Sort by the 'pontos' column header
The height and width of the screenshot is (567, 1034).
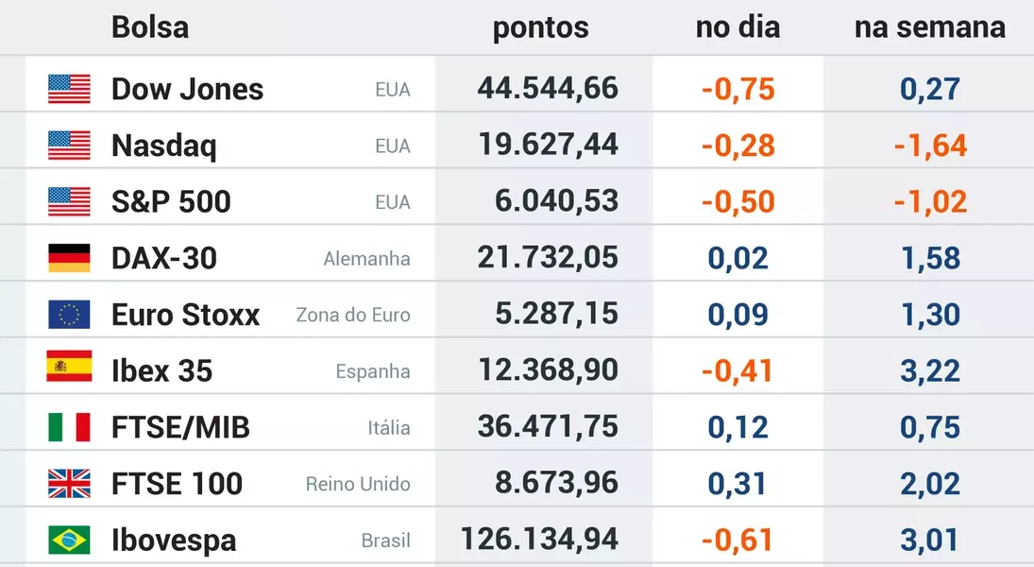540,27
